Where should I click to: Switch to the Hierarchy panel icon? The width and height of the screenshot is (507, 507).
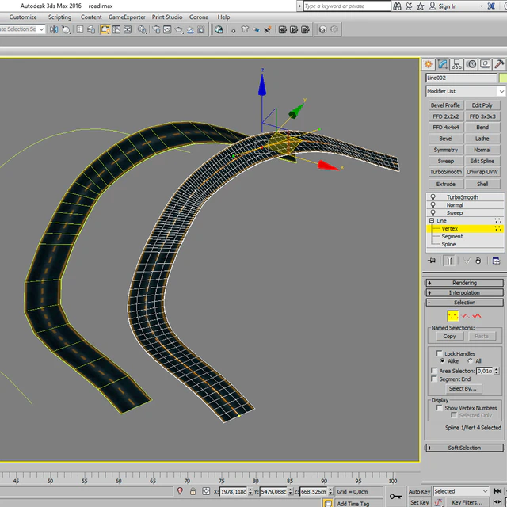click(457, 64)
